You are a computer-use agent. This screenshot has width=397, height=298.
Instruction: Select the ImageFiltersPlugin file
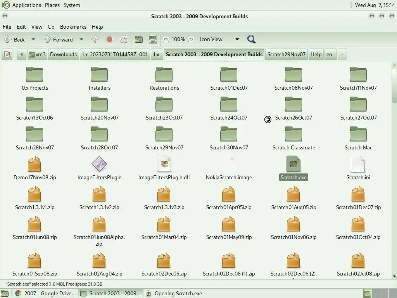pyautogui.click(x=99, y=168)
